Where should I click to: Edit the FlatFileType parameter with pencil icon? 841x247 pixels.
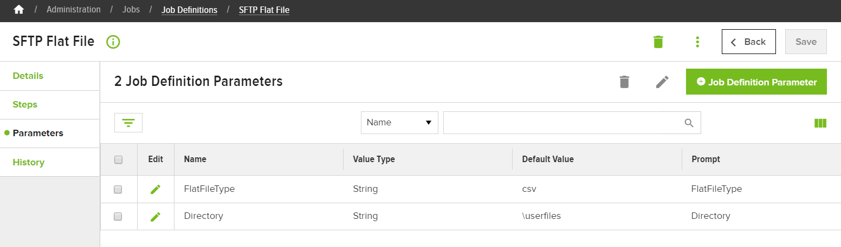pyautogui.click(x=156, y=189)
